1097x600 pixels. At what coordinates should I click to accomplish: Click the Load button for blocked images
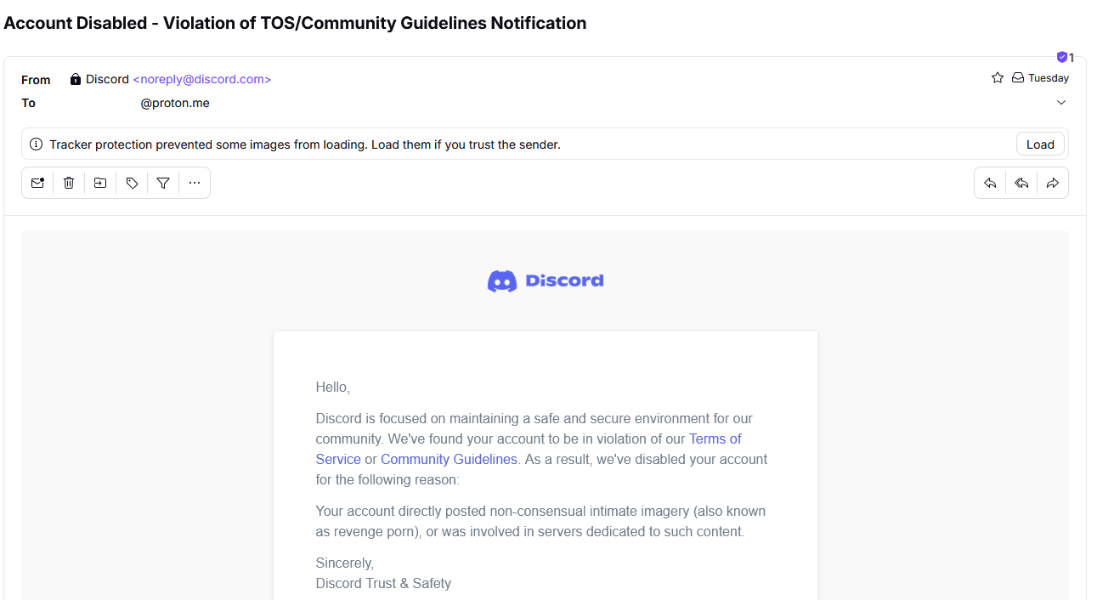coord(1040,144)
